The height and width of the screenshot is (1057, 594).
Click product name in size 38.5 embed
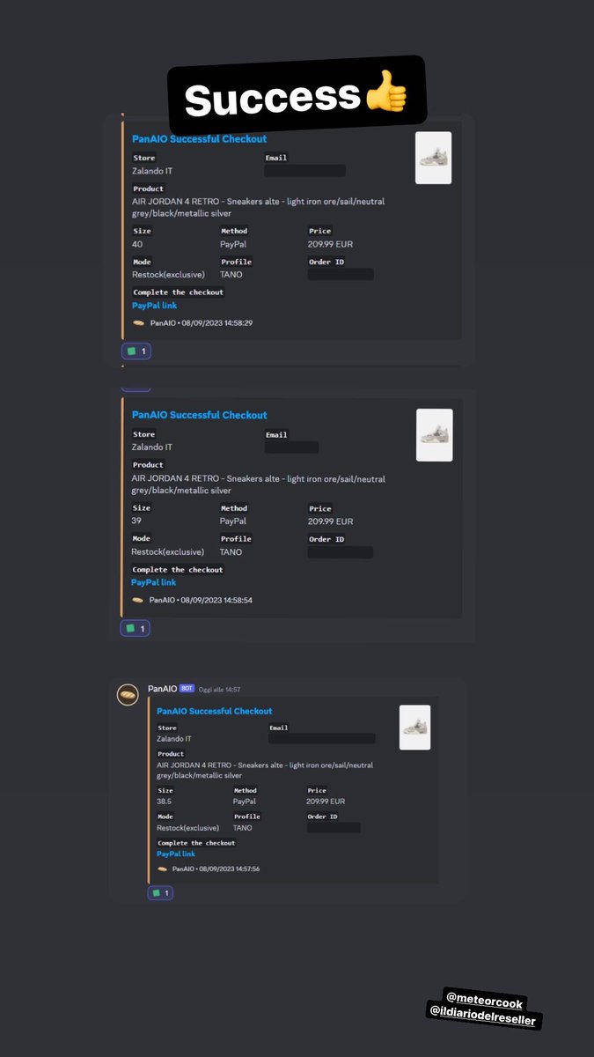(x=265, y=770)
